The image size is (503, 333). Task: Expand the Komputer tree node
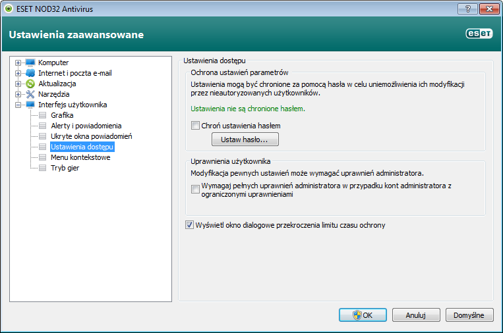(18, 63)
